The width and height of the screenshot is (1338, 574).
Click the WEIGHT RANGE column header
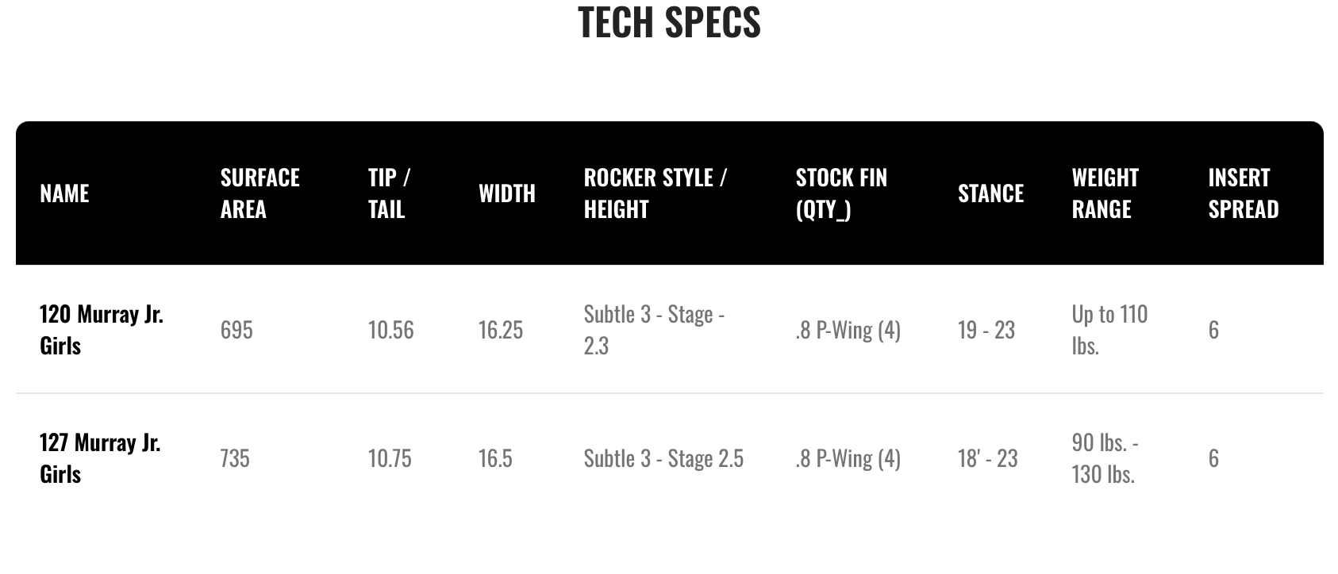1105,193
